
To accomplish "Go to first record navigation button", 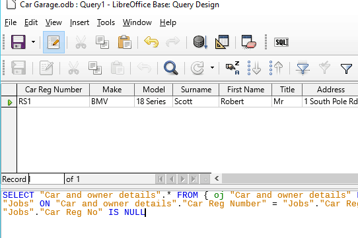I will click(x=161, y=179).
